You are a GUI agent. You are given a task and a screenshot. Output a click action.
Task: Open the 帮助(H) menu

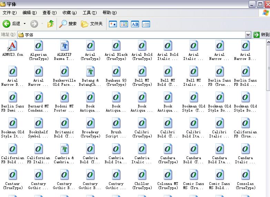point(110,13)
